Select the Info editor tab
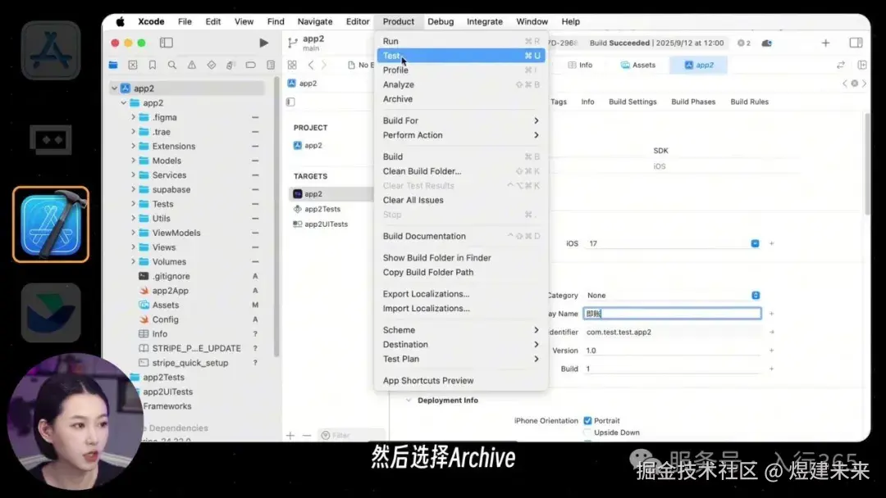This screenshot has width=886, height=498. [580, 65]
